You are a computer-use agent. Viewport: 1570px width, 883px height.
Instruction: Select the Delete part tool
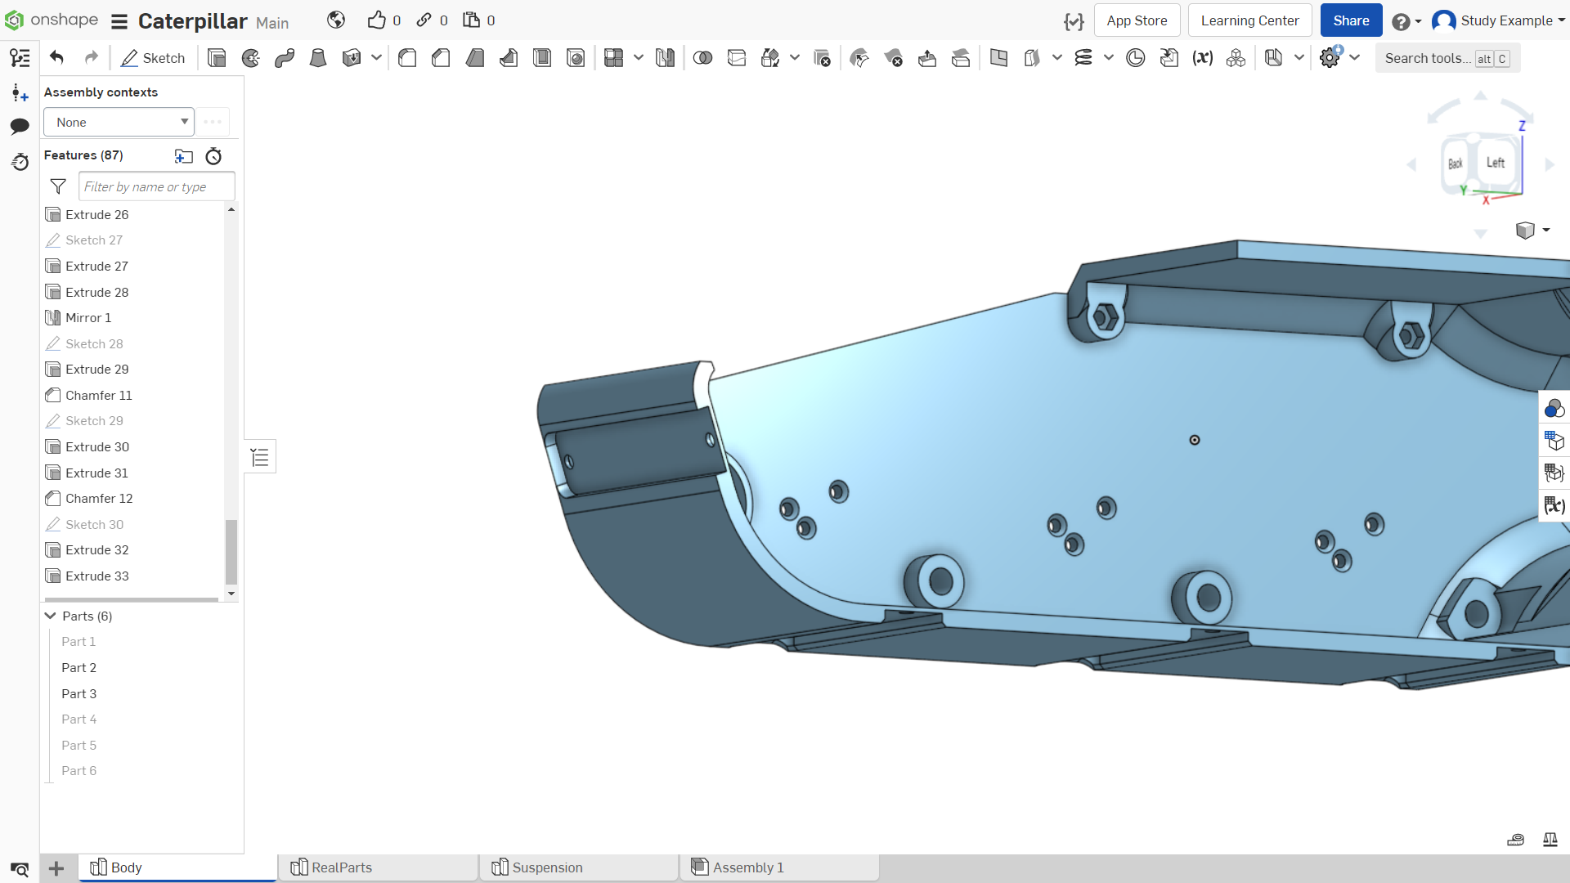(822, 58)
